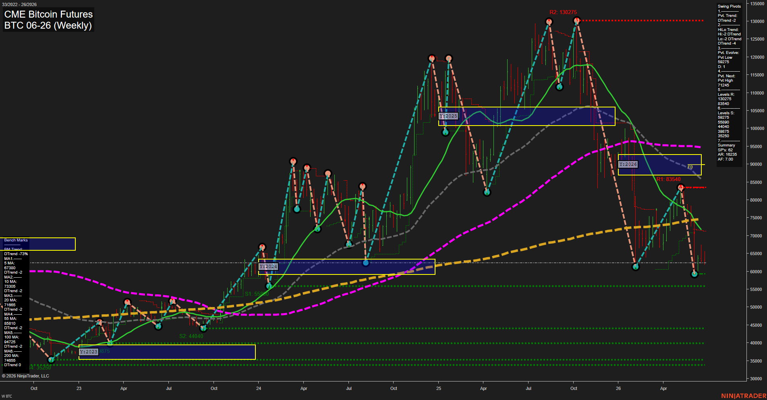Click the Levels R: heading
Screen dimensions: 767x400
726,95
